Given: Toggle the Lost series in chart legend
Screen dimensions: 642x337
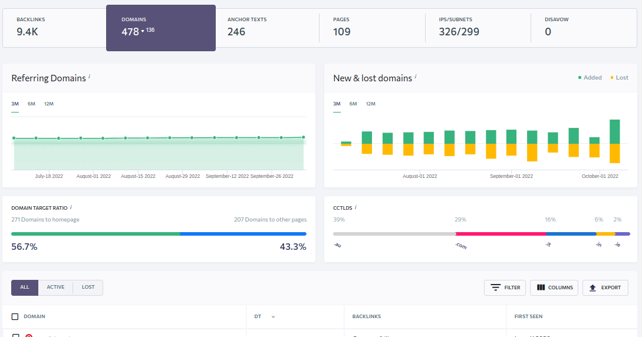Looking at the screenshot, I should tap(619, 78).
